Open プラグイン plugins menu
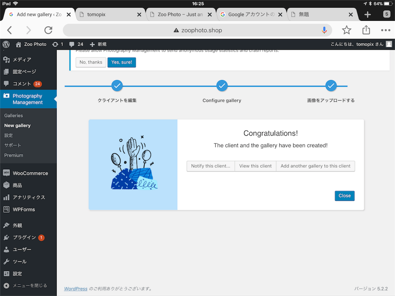This screenshot has height=296, width=395. 28,237
